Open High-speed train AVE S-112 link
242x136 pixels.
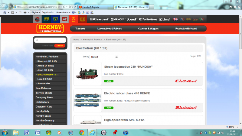click(124, 120)
